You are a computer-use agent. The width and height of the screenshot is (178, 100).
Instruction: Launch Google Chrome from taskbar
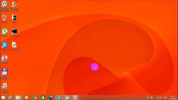tap(35, 97)
